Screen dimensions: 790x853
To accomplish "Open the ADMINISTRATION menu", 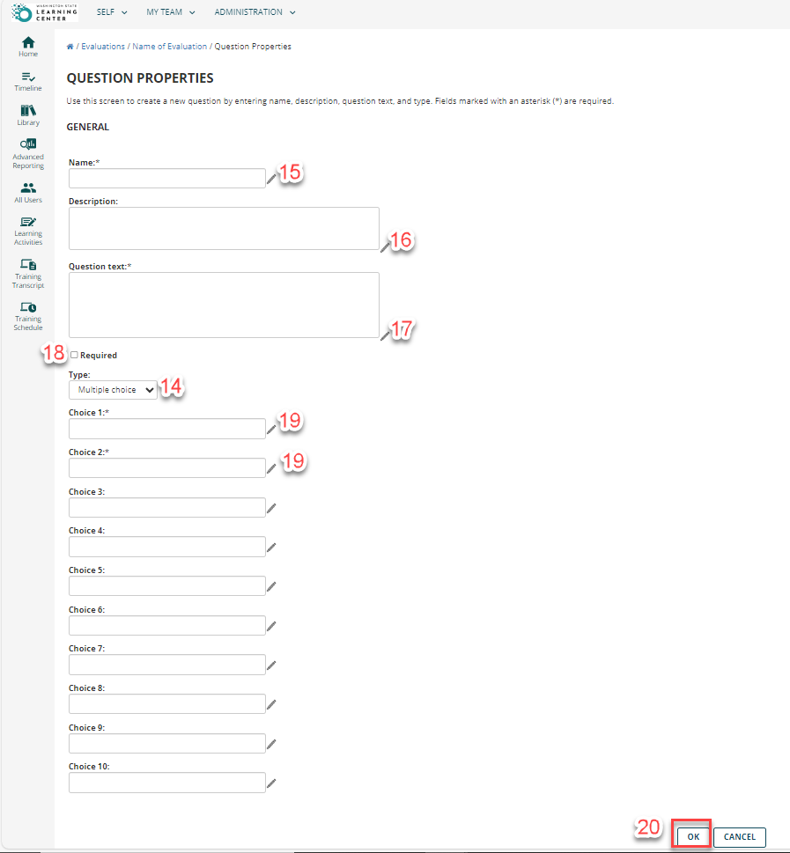I will pyautogui.click(x=255, y=12).
